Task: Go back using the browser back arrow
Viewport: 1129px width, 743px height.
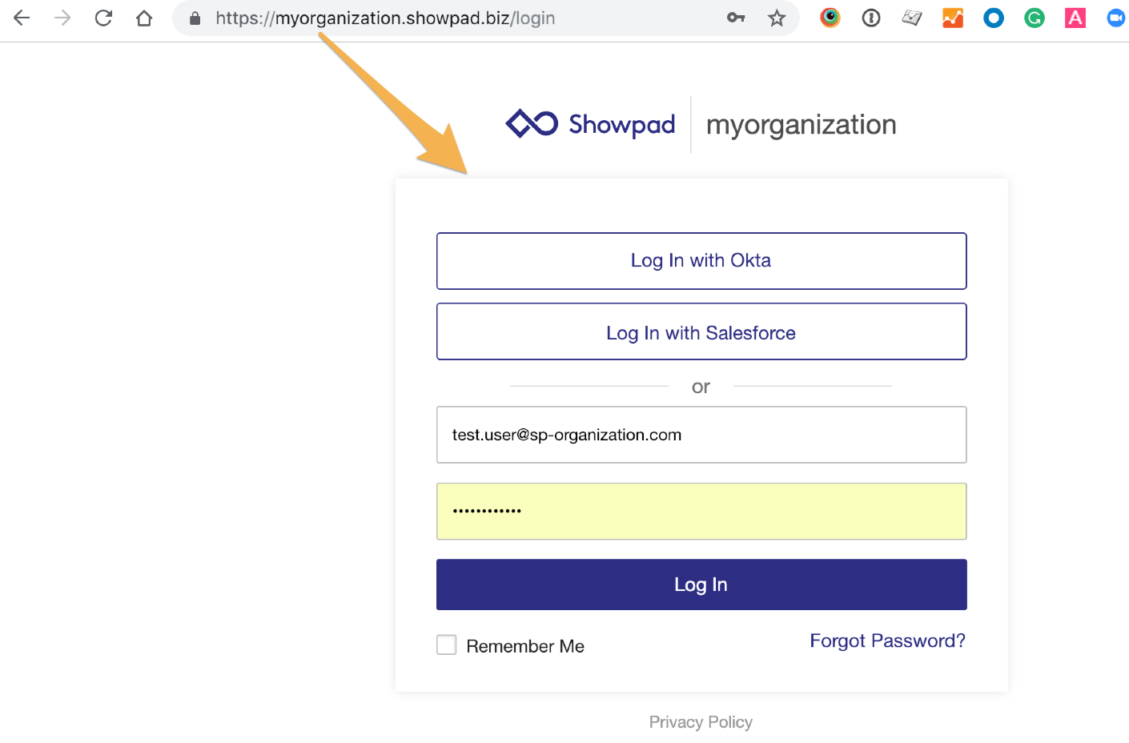Action: pyautogui.click(x=22, y=18)
